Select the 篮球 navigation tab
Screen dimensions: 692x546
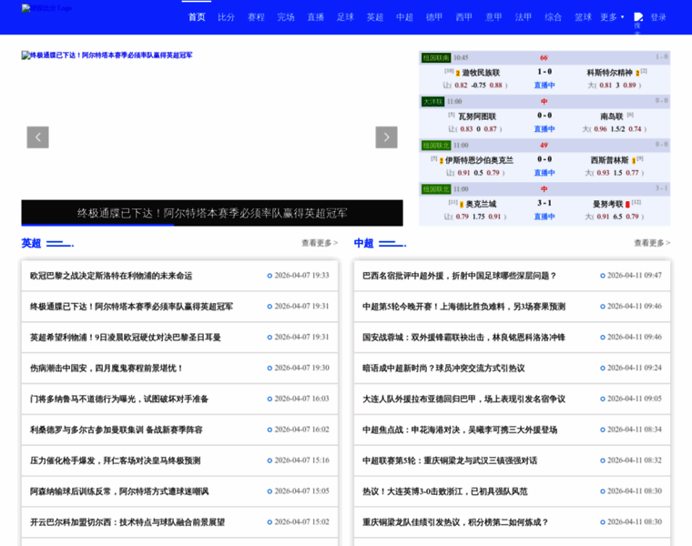coord(583,17)
